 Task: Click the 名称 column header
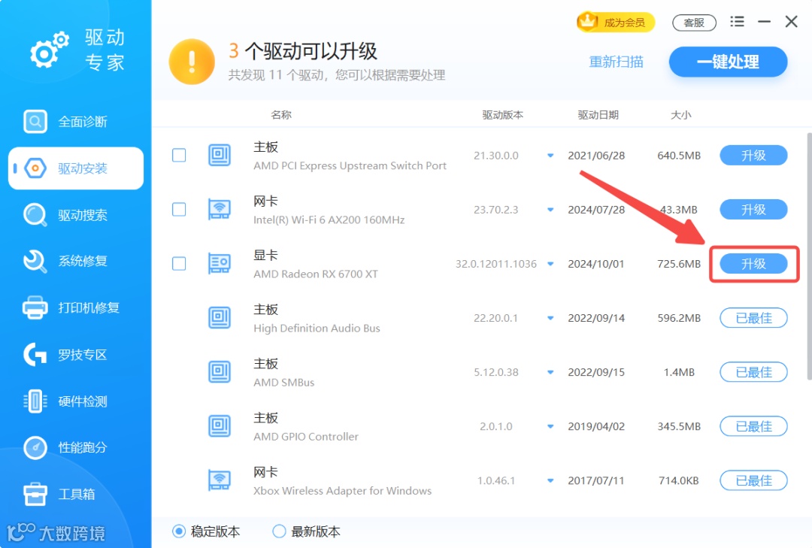click(281, 115)
